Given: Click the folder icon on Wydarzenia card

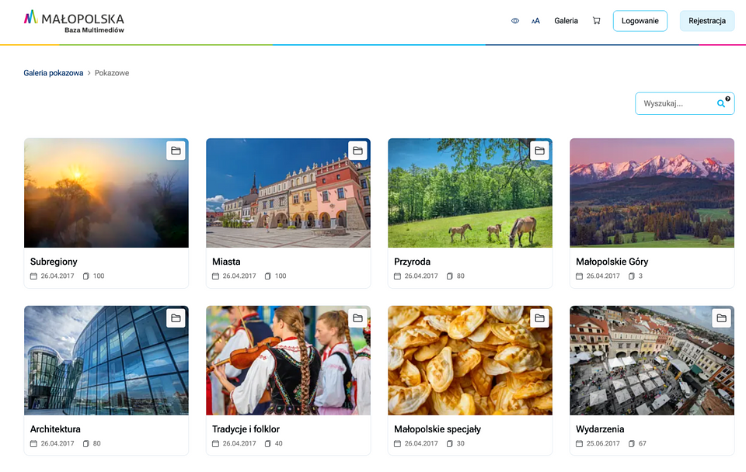Looking at the screenshot, I should pos(722,318).
